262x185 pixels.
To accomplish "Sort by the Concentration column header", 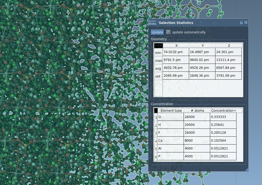I will pos(224,110).
